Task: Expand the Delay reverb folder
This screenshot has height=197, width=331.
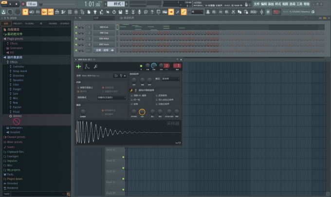Action: (19, 71)
